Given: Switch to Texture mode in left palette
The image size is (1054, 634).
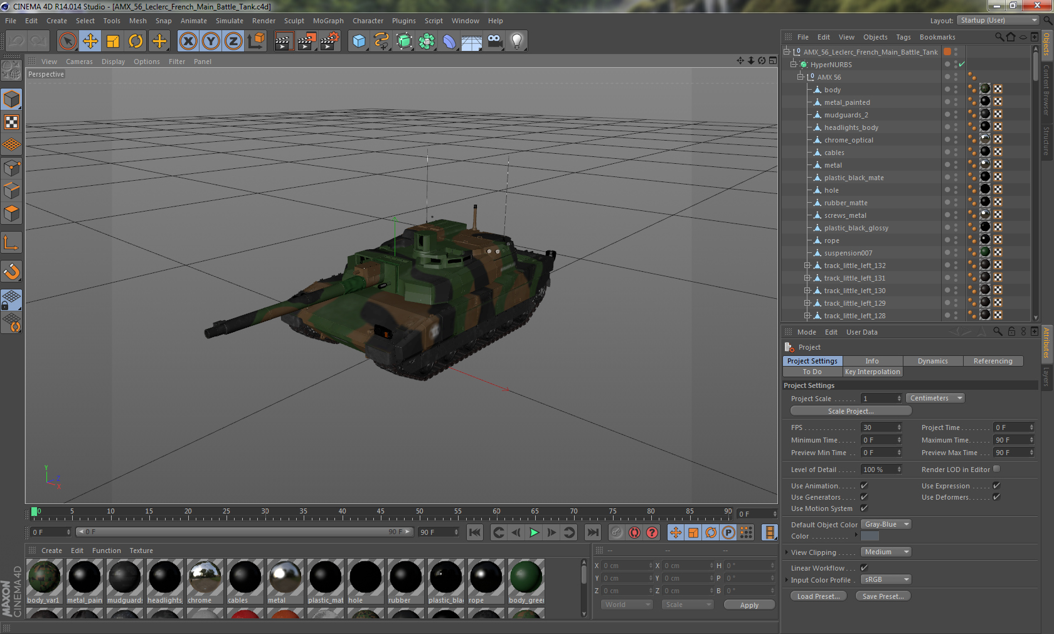Looking at the screenshot, I should point(11,122).
